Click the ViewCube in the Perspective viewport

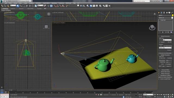(152, 27)
